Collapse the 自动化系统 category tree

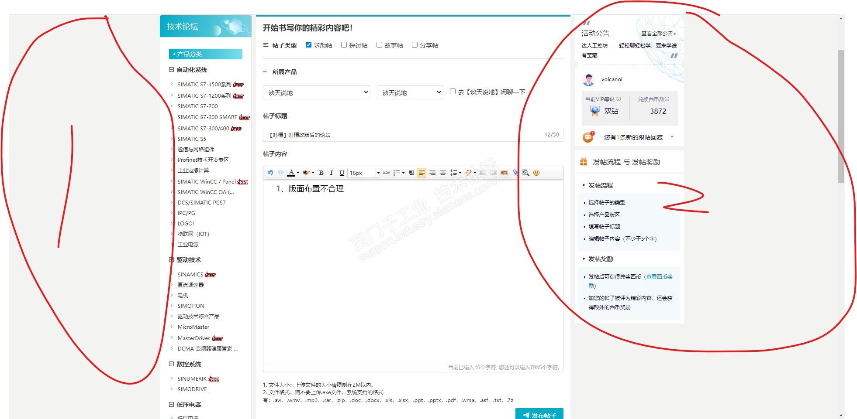pyautogui.click(x=171, y=70)
